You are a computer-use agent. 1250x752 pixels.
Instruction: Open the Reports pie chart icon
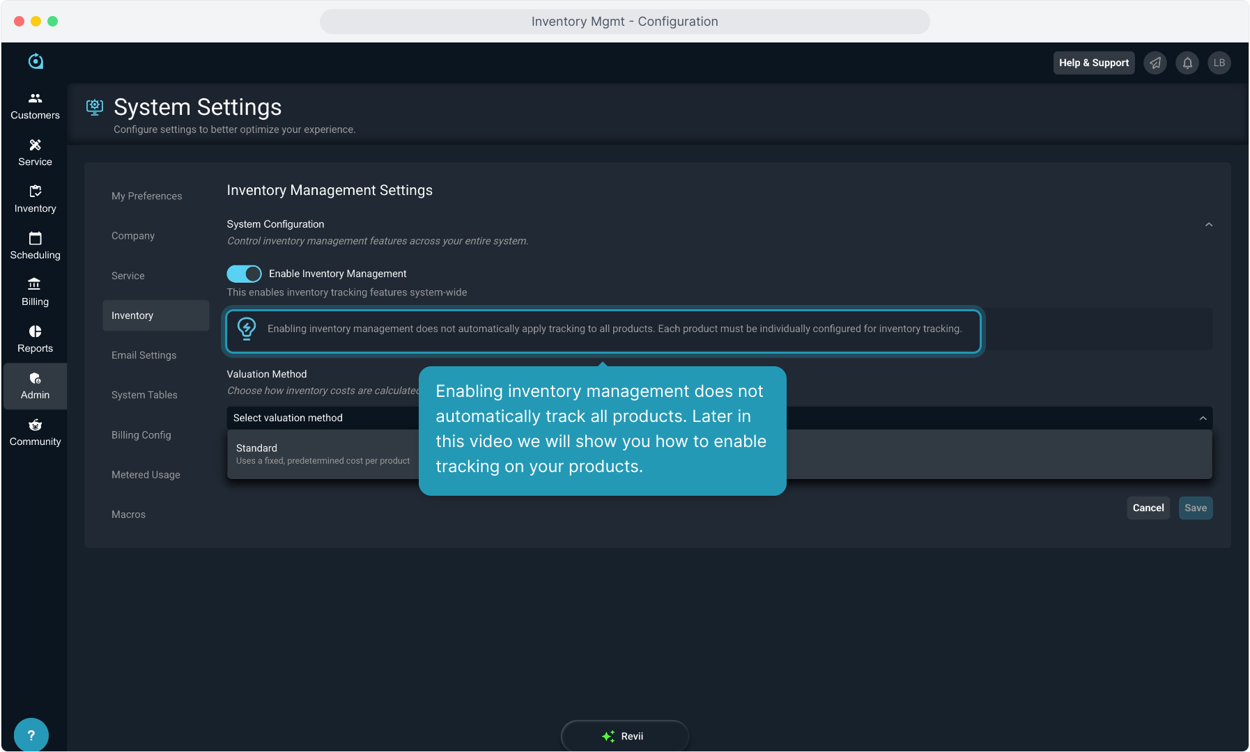[35, 331]
